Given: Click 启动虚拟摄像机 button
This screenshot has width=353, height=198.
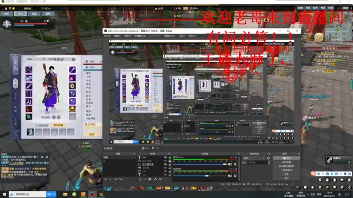Looking at the screenshot, I should 286,166.
